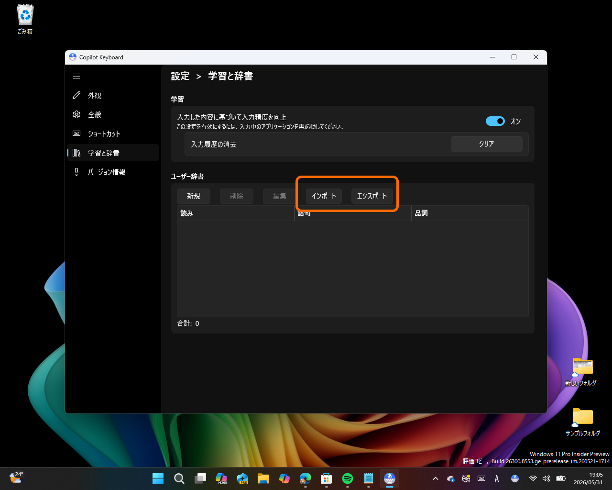Viewport: 612px width, 490px height.
Task: Click the Copilot Keyboard tray icon
Action: click(515, 479)
